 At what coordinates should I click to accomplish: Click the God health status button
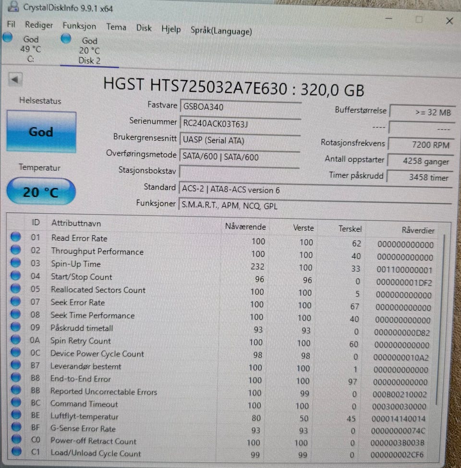41,132
